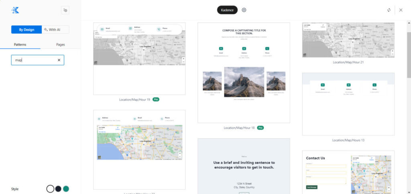Select the Kadence library button
Screen dimensions: 411x194
pos(227,10)
